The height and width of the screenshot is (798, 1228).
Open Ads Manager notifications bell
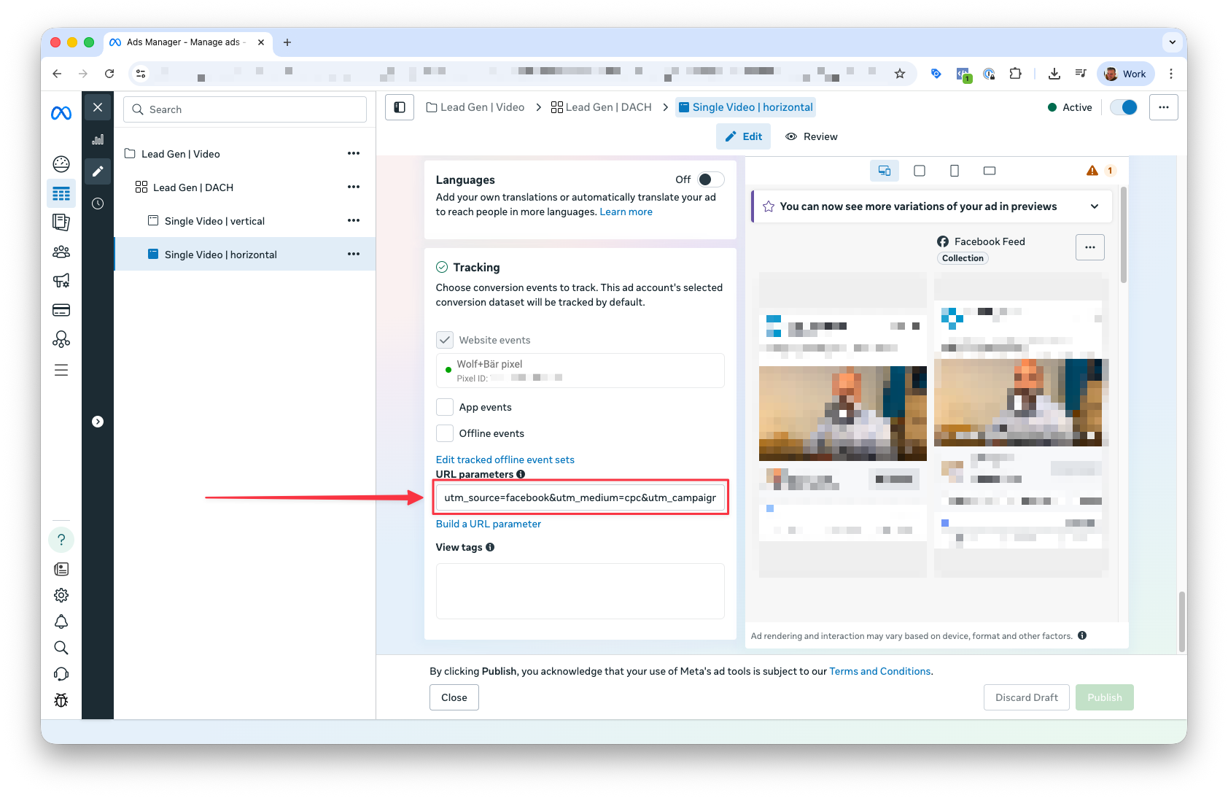pyautogui.click(x=61, y=621)
